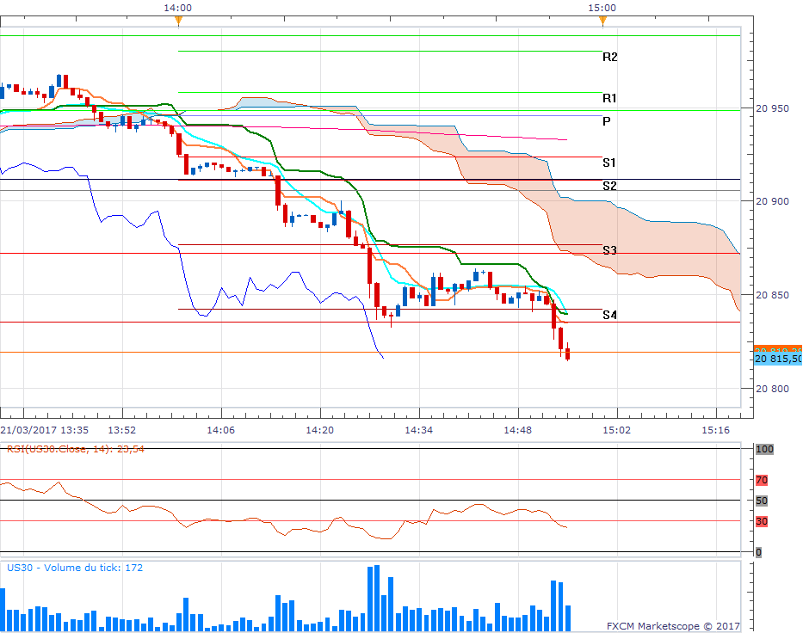Click the last red candlestick on chart
Image resolution: width=803 pixels, height=633 pixels.
click(567, 353)
